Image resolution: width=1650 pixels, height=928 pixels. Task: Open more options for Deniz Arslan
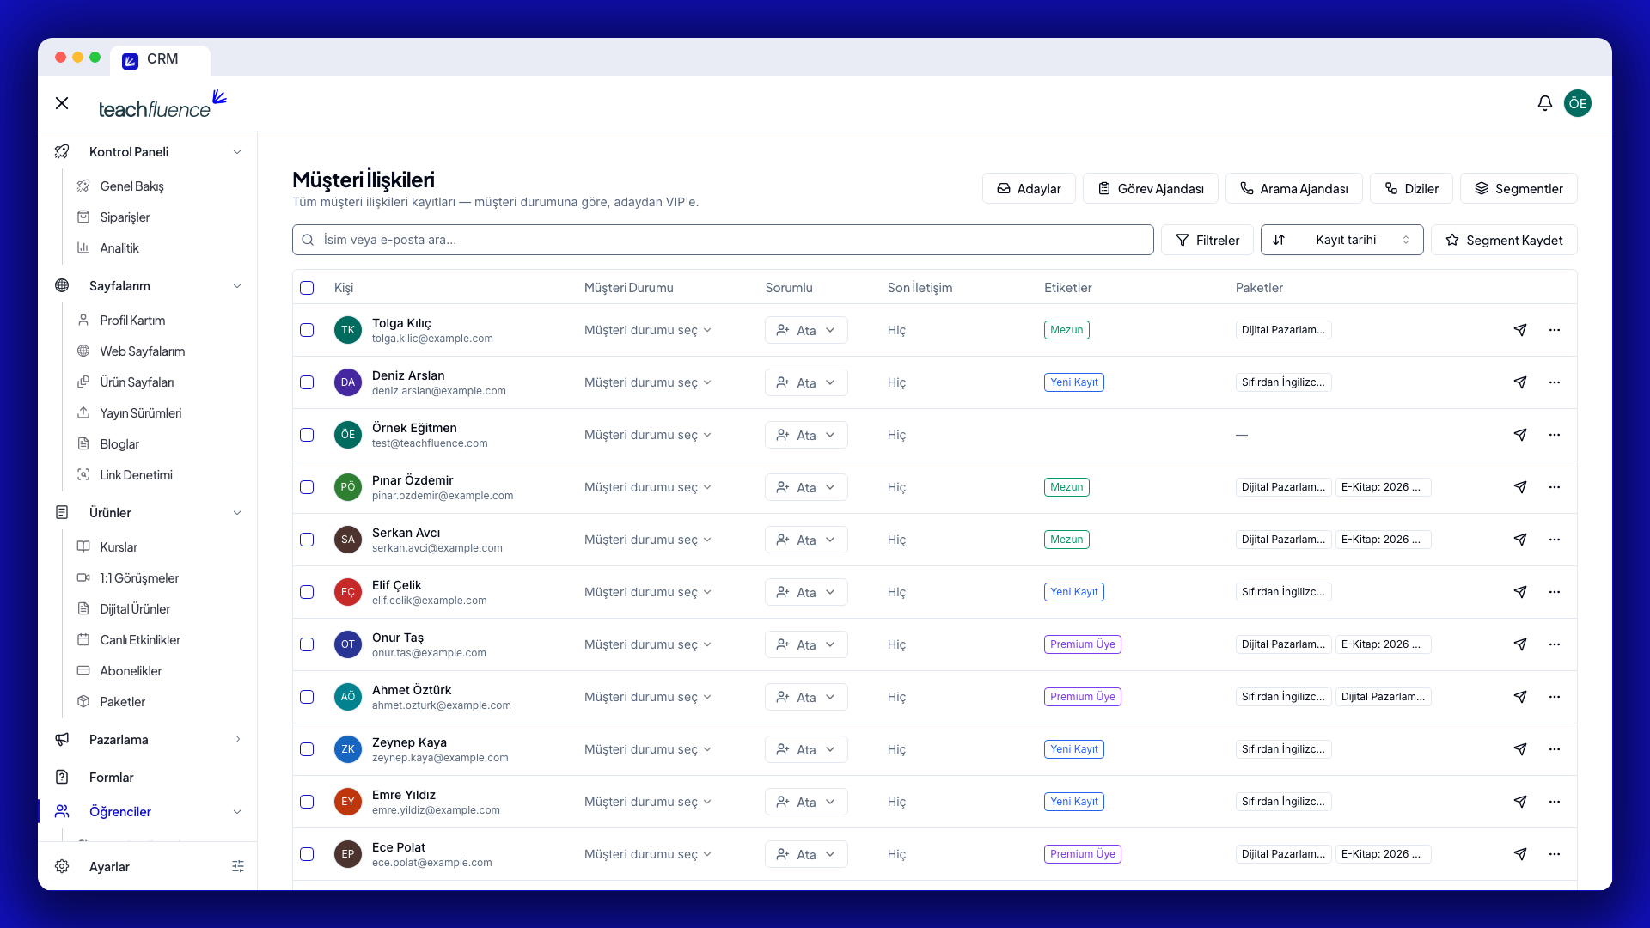pyautogui.click(x=1554, y=382)
